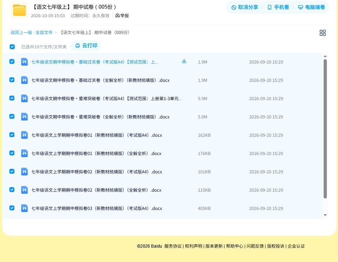This screenshot has width=338, height=262.
Task: Click the 405KB file size value
Action: click(x=204, y=208)
